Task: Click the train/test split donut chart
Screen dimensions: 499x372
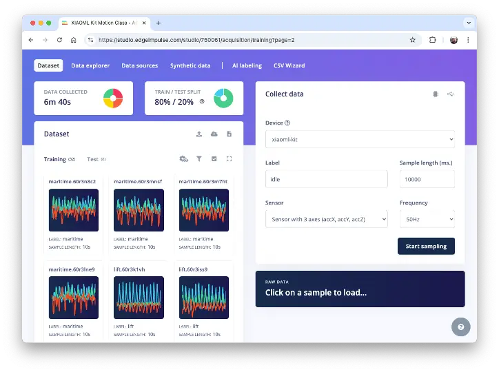Action: [x=223, y=99]
